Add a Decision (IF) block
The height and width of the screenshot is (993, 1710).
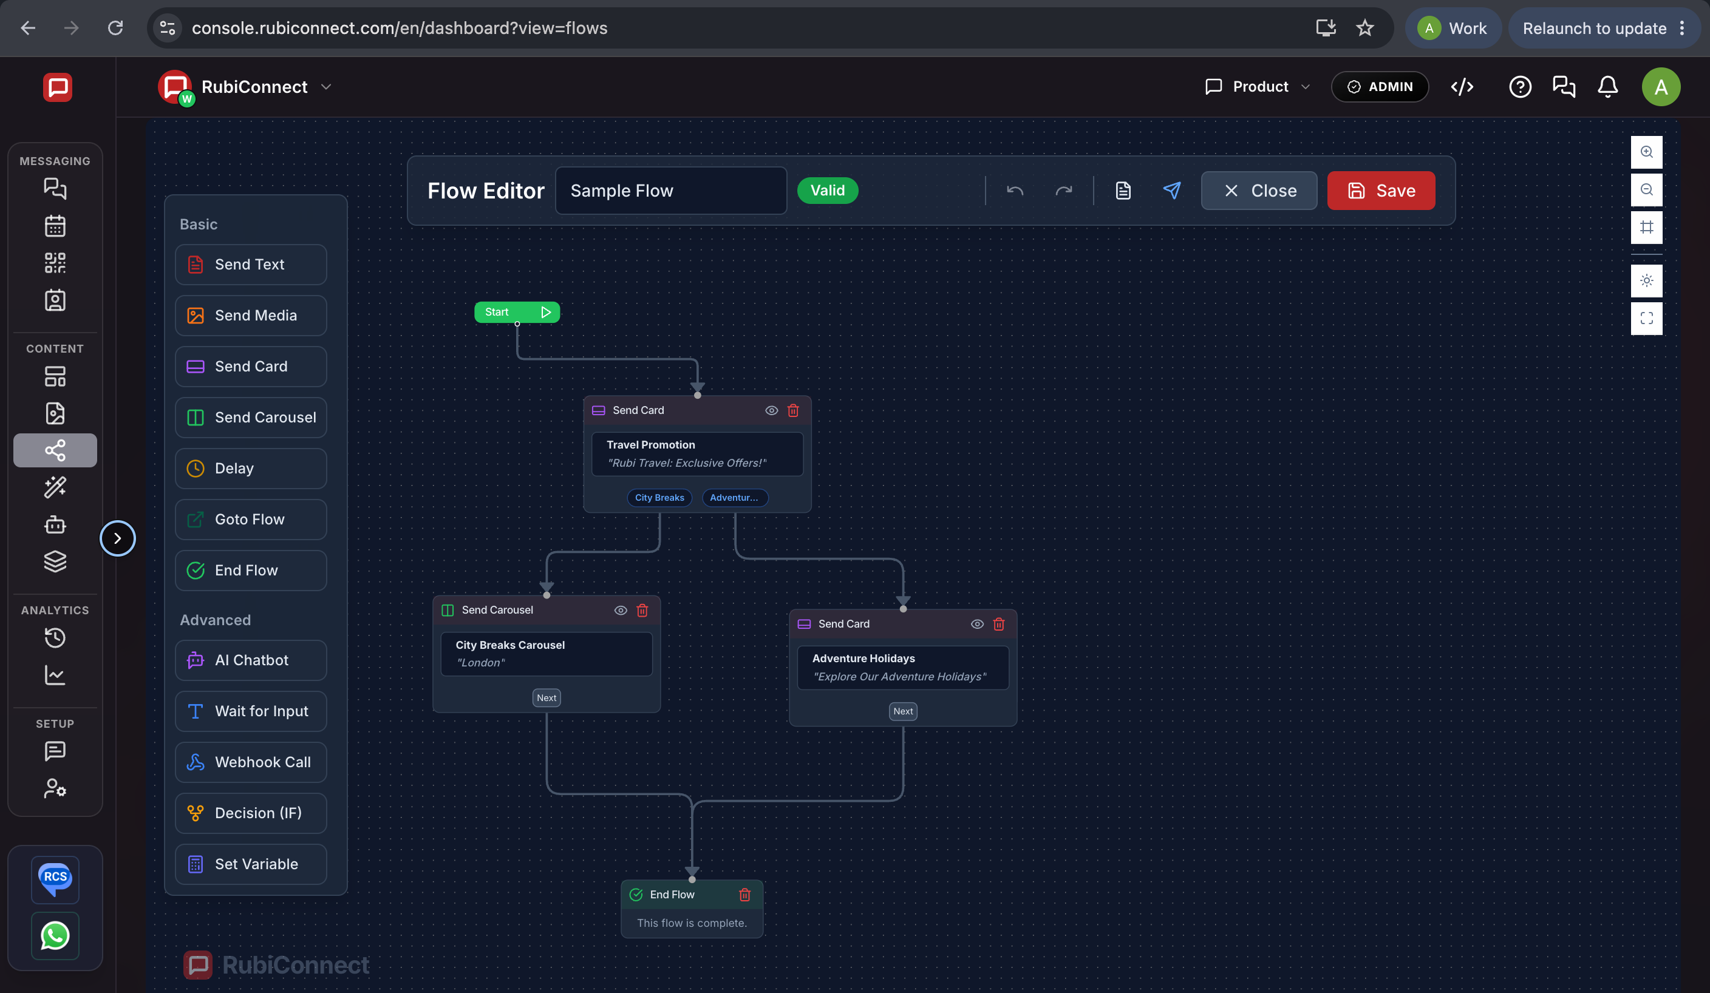click(x=251, y=813)
